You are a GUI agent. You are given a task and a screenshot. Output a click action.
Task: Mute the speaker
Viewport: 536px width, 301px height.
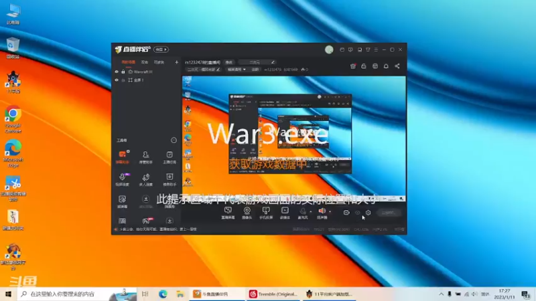322,213
